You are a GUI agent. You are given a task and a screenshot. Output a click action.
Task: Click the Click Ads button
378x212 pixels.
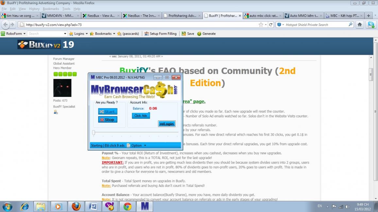pyautogui.click(x=141, y=115)
